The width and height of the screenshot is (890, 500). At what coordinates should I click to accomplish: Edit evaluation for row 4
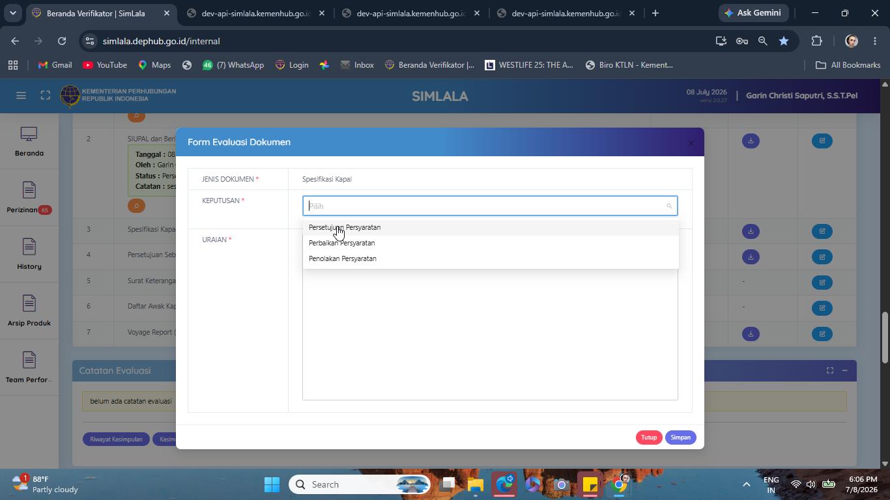pyautogui.click(x=822, y=257)
